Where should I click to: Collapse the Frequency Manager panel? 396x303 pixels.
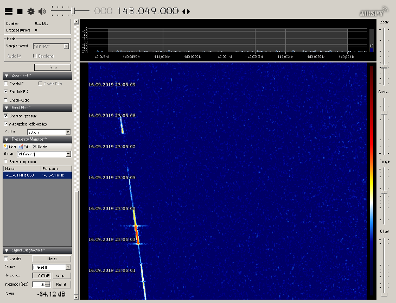[6, 140]
